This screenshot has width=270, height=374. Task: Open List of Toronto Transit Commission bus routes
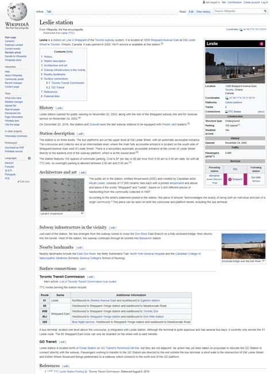pos(88,282)
